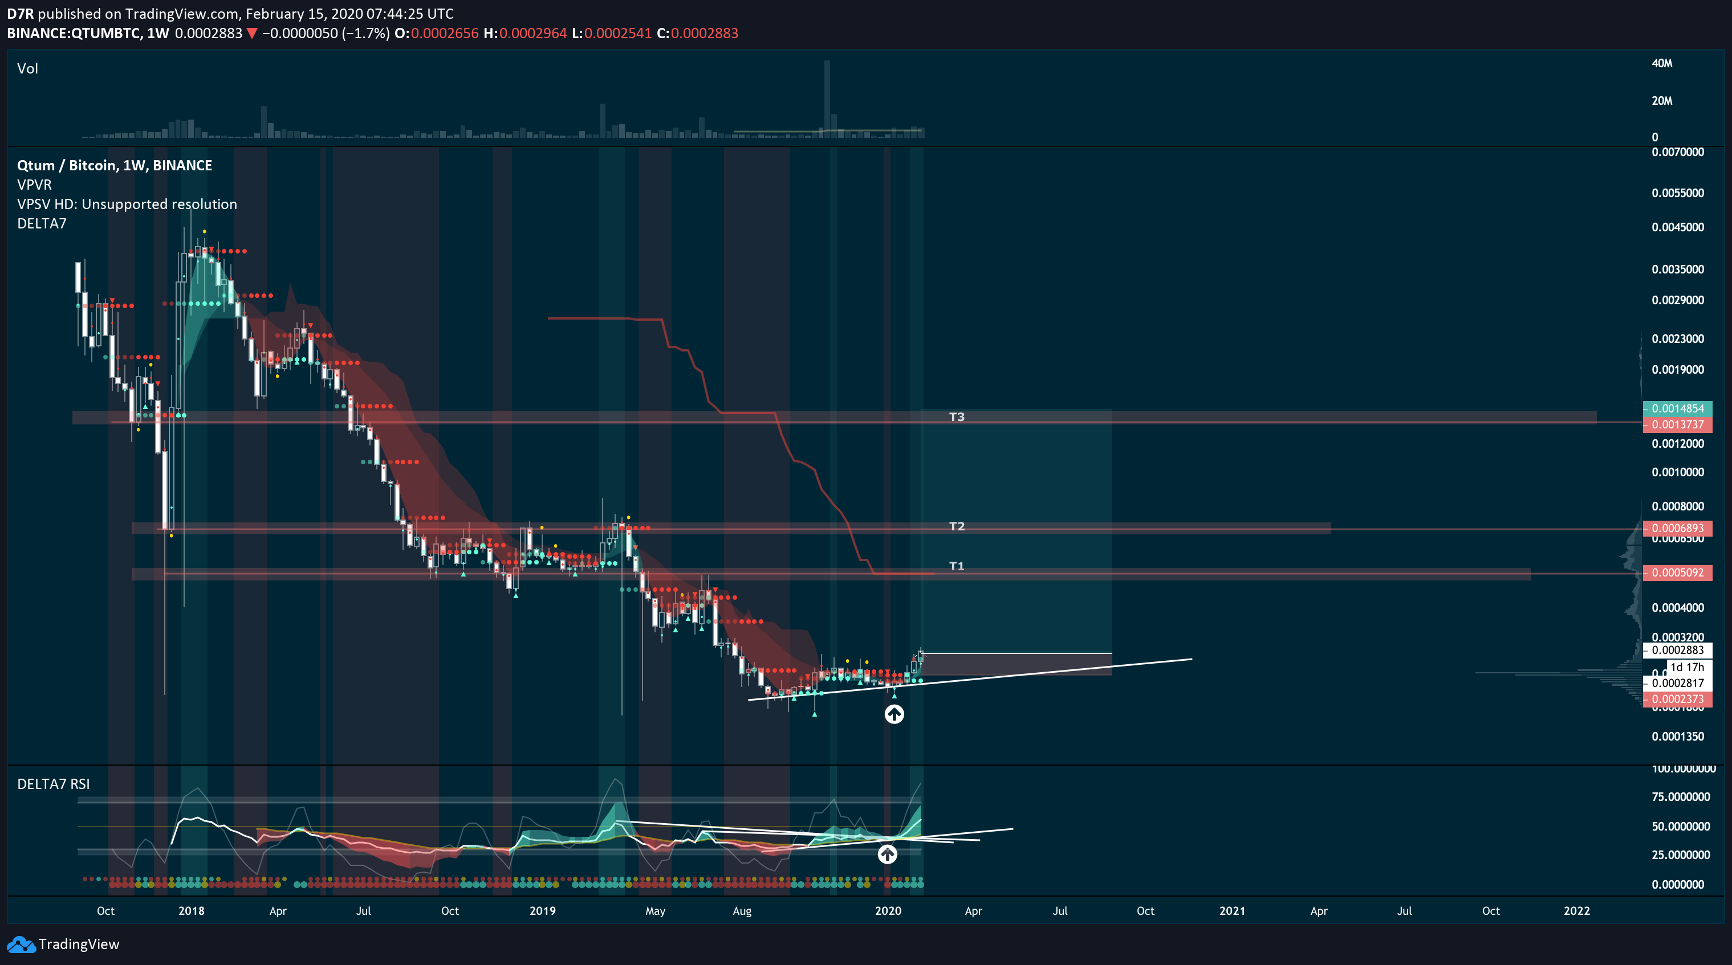The height and width of the screenshot is (965, 1732).
Task: Click the close price value C:0.0002883
Action: pyautogui.click(x=697, y=33)
